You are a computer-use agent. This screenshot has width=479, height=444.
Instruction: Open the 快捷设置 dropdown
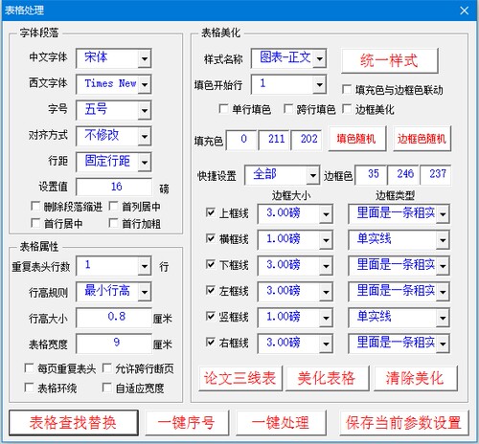[x=312, y=175]
